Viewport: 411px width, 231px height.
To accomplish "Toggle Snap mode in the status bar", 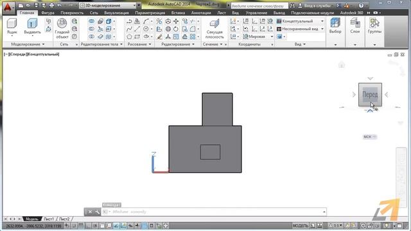I will [74, 225].
